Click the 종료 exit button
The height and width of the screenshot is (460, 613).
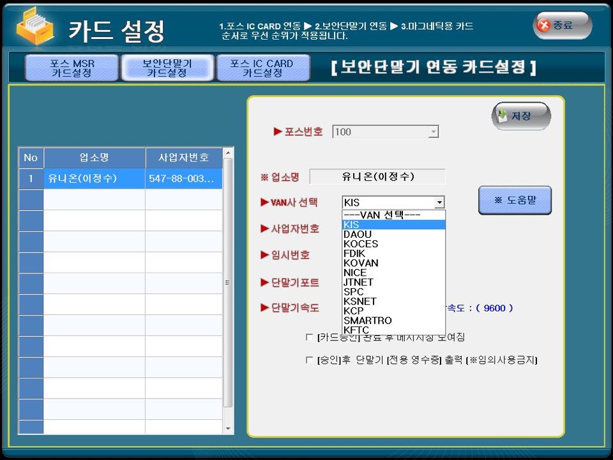563,26
